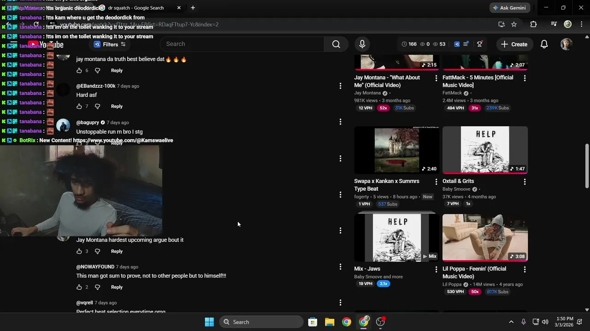Dislike the 'jay montana da truth' comment

click(x=97, y=70)
